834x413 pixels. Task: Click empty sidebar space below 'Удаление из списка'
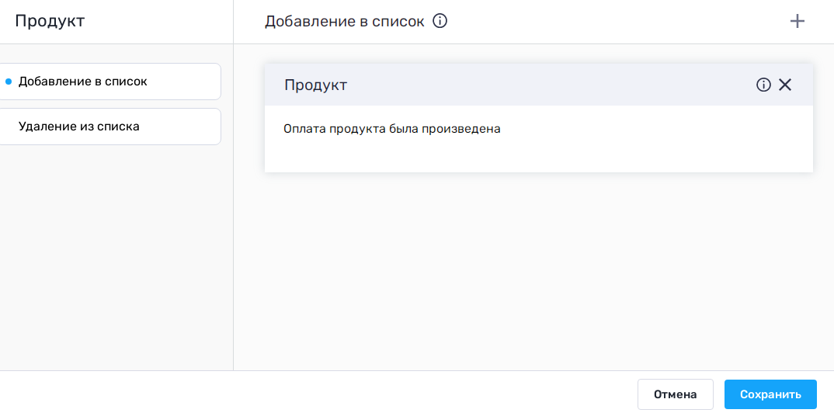point(109,256)
